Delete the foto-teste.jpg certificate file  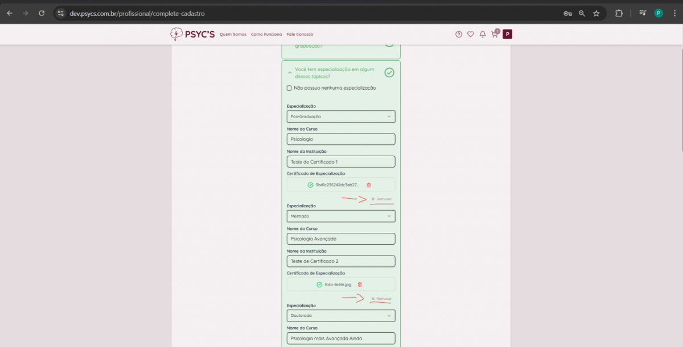360,285
